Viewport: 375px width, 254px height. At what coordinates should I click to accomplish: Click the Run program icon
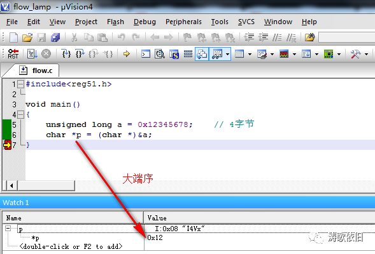pyautogui.click(x=32, y=54)
